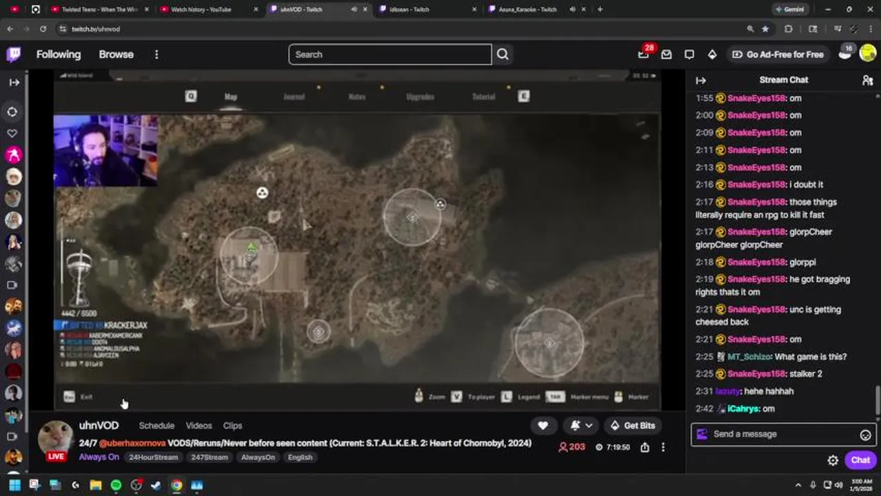Click the Send a message field
This screenshot has width=881, height=496.
coord(784,434)
